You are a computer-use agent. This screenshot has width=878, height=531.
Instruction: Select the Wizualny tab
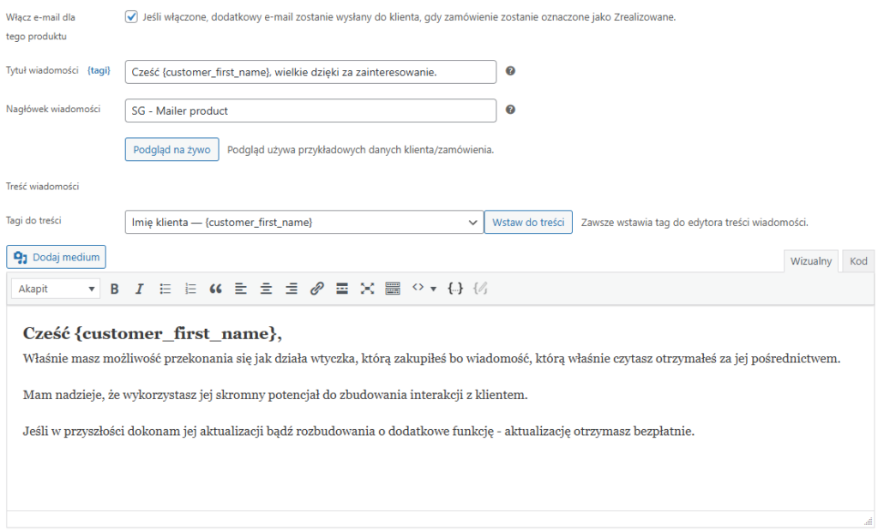(x=810, y=261)
